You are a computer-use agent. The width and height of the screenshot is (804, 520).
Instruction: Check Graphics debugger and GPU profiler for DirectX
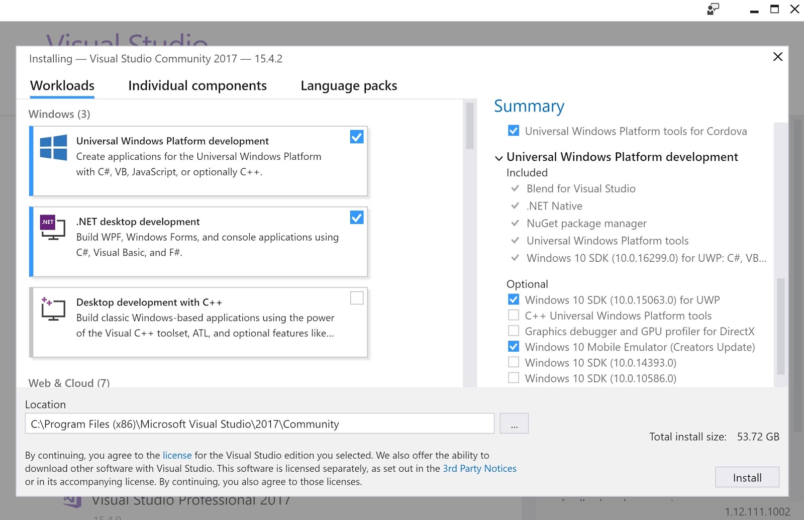[x=513, y=331]
